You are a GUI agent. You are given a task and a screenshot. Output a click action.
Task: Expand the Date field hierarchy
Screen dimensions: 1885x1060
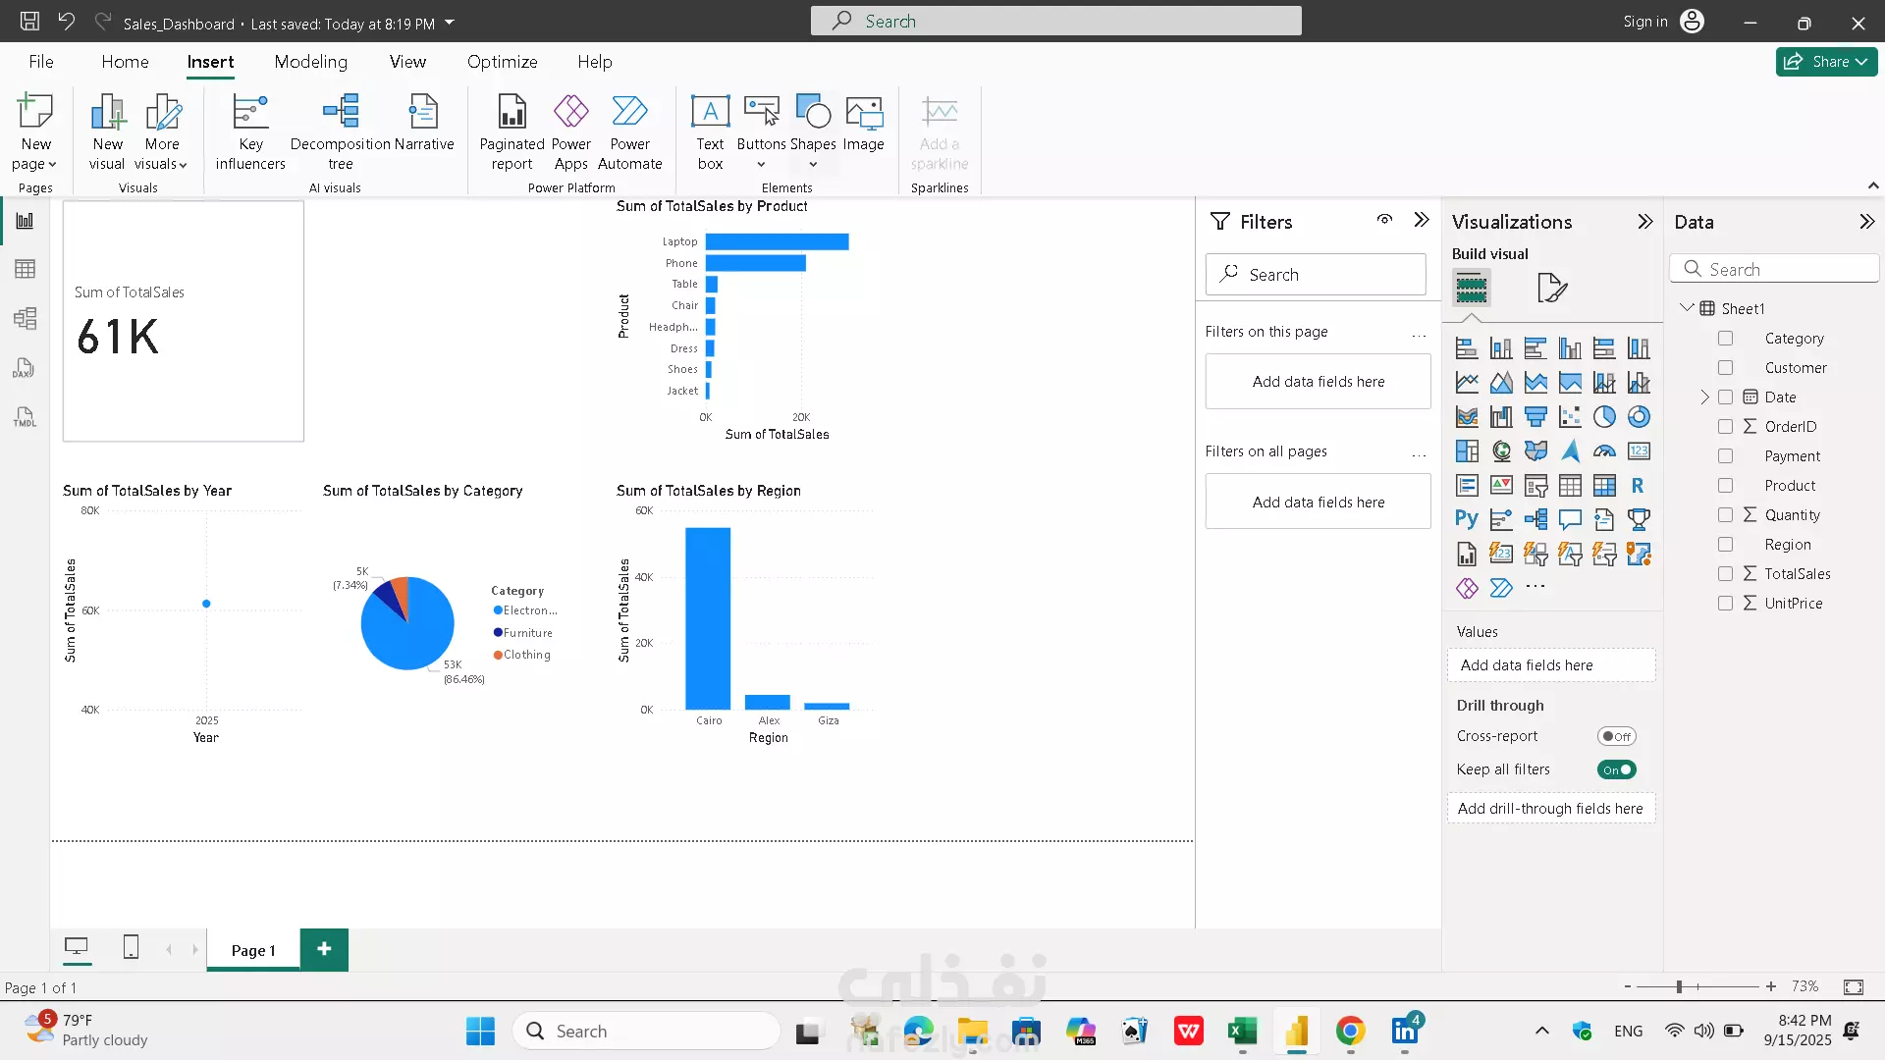point(1704,397)
